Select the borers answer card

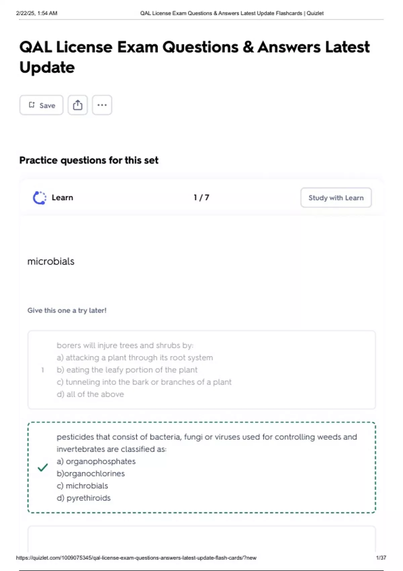tap(201, 370)
